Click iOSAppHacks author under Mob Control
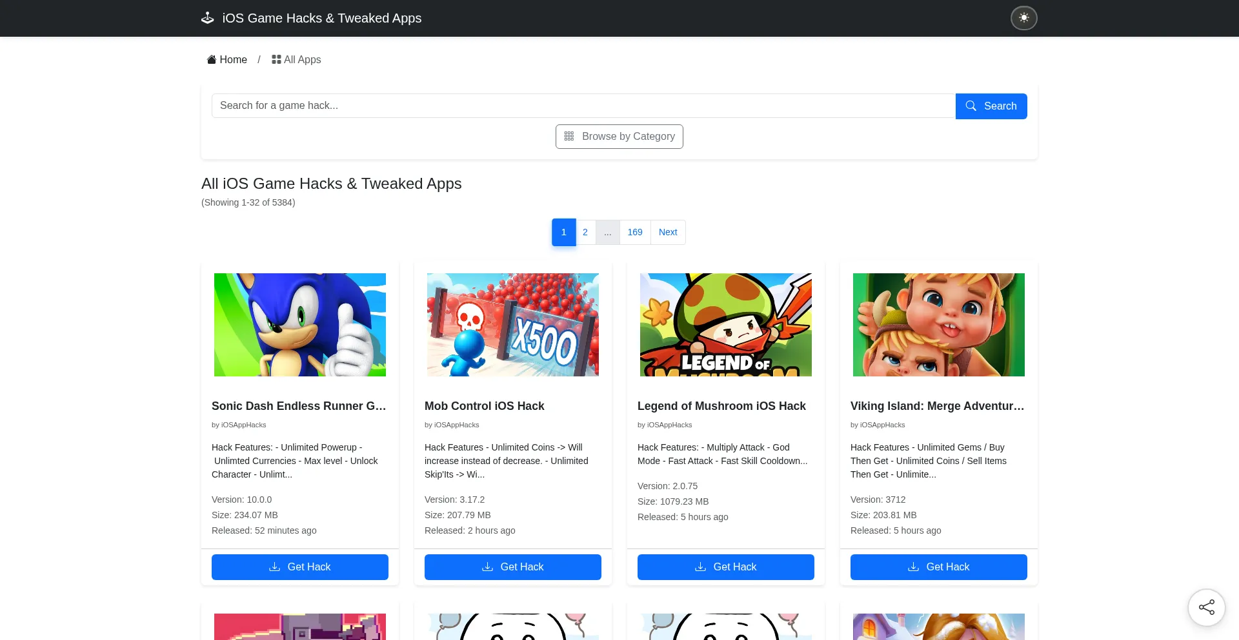The width and height of the screenshot is (1239, 640). 456,425
